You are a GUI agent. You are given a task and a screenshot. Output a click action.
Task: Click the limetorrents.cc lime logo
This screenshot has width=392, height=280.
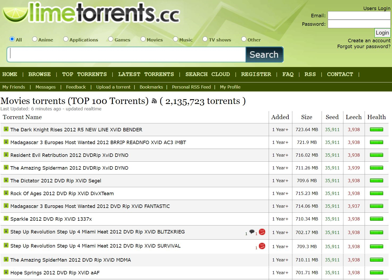pos(91,12)
